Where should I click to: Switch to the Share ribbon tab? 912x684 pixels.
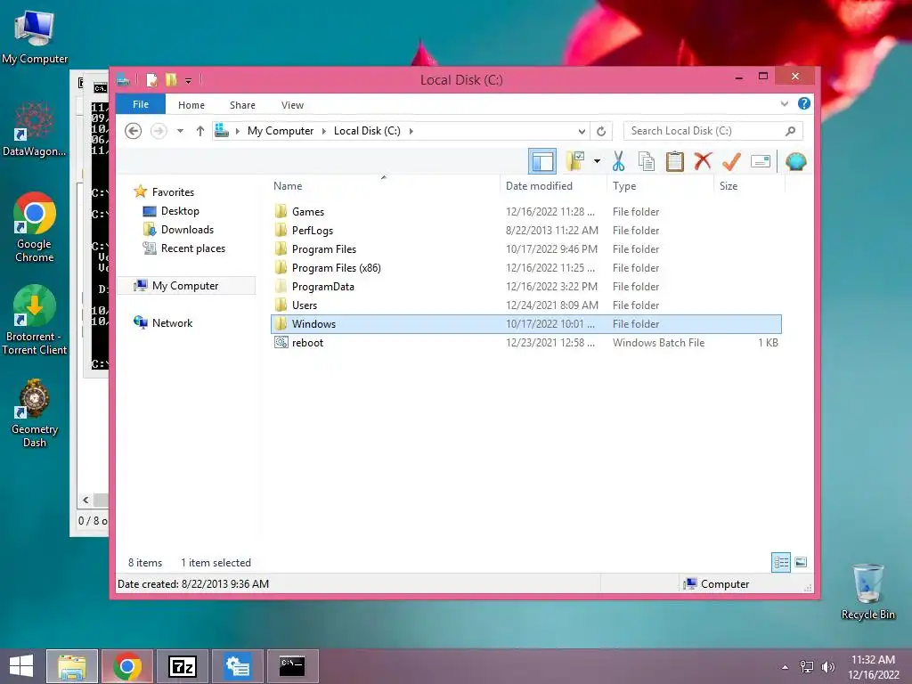click(242, 105)
